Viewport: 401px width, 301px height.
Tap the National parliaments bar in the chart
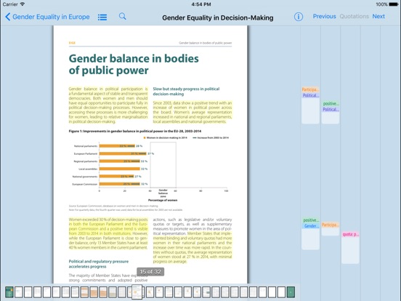pyautogui.click(x=117, y=146)
